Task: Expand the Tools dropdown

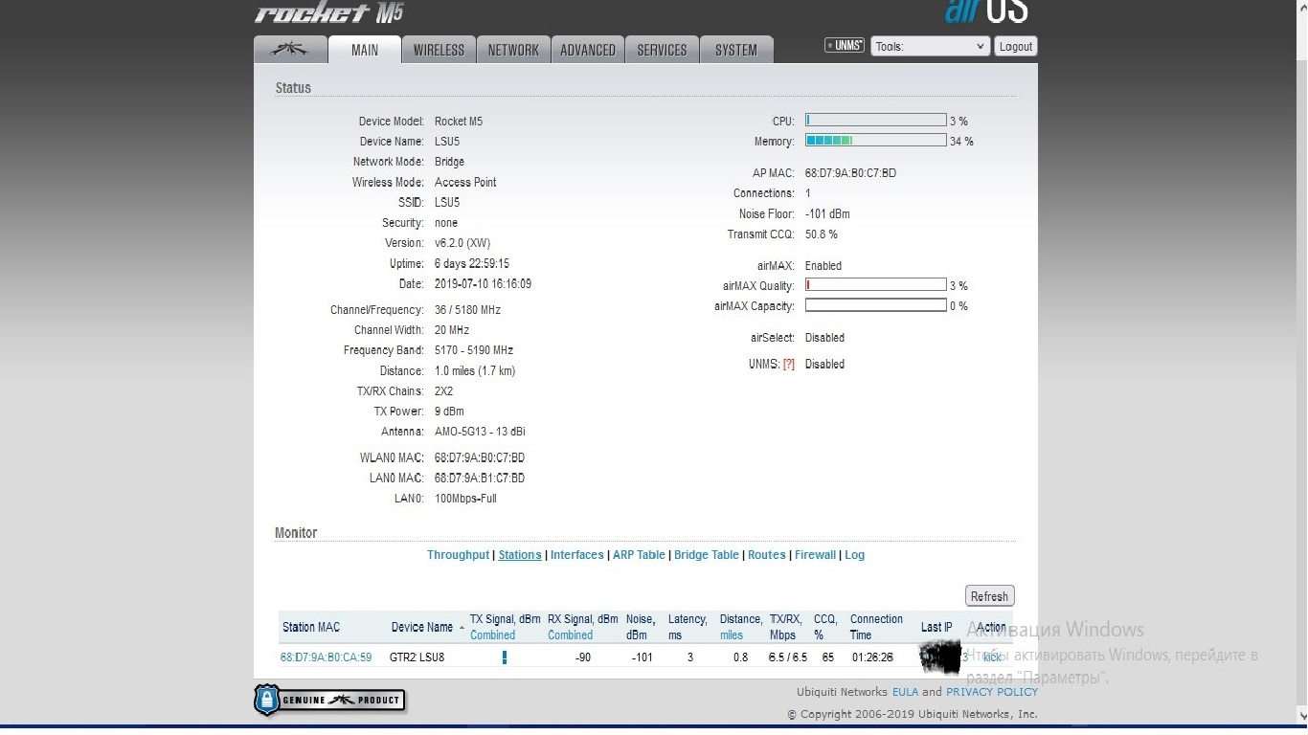Action: point(930,46)
